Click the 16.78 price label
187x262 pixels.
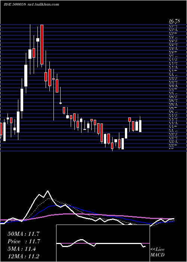[x=174, y=21]
